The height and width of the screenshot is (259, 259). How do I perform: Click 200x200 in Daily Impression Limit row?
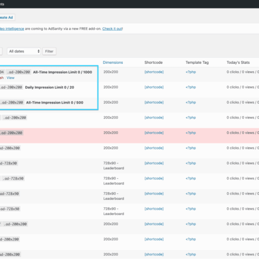click(111, 87)
